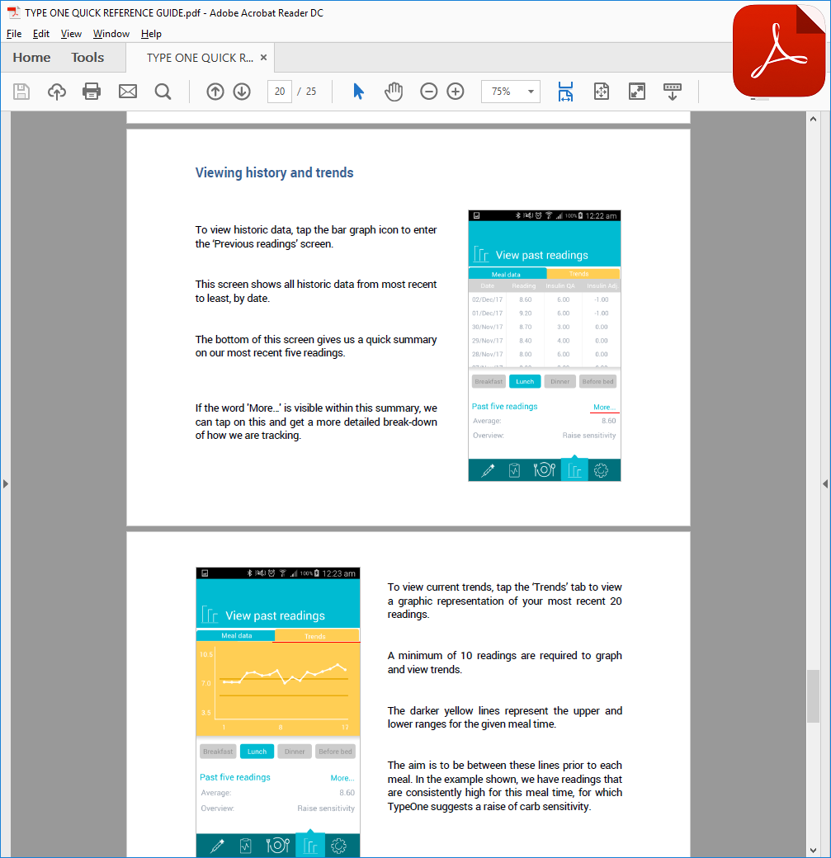Send file by email envelope icon
Image resolution: width=831 pixels, height=858 pixels.
pyautogui.click(x=128, y=92)
